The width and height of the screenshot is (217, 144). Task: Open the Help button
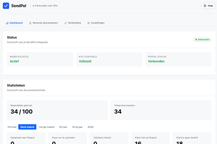pos(208,6)
